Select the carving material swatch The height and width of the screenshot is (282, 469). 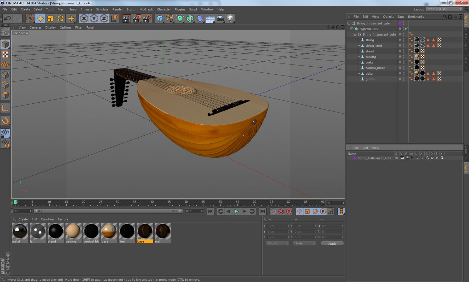pyautogui.click(x=73, y=233)
